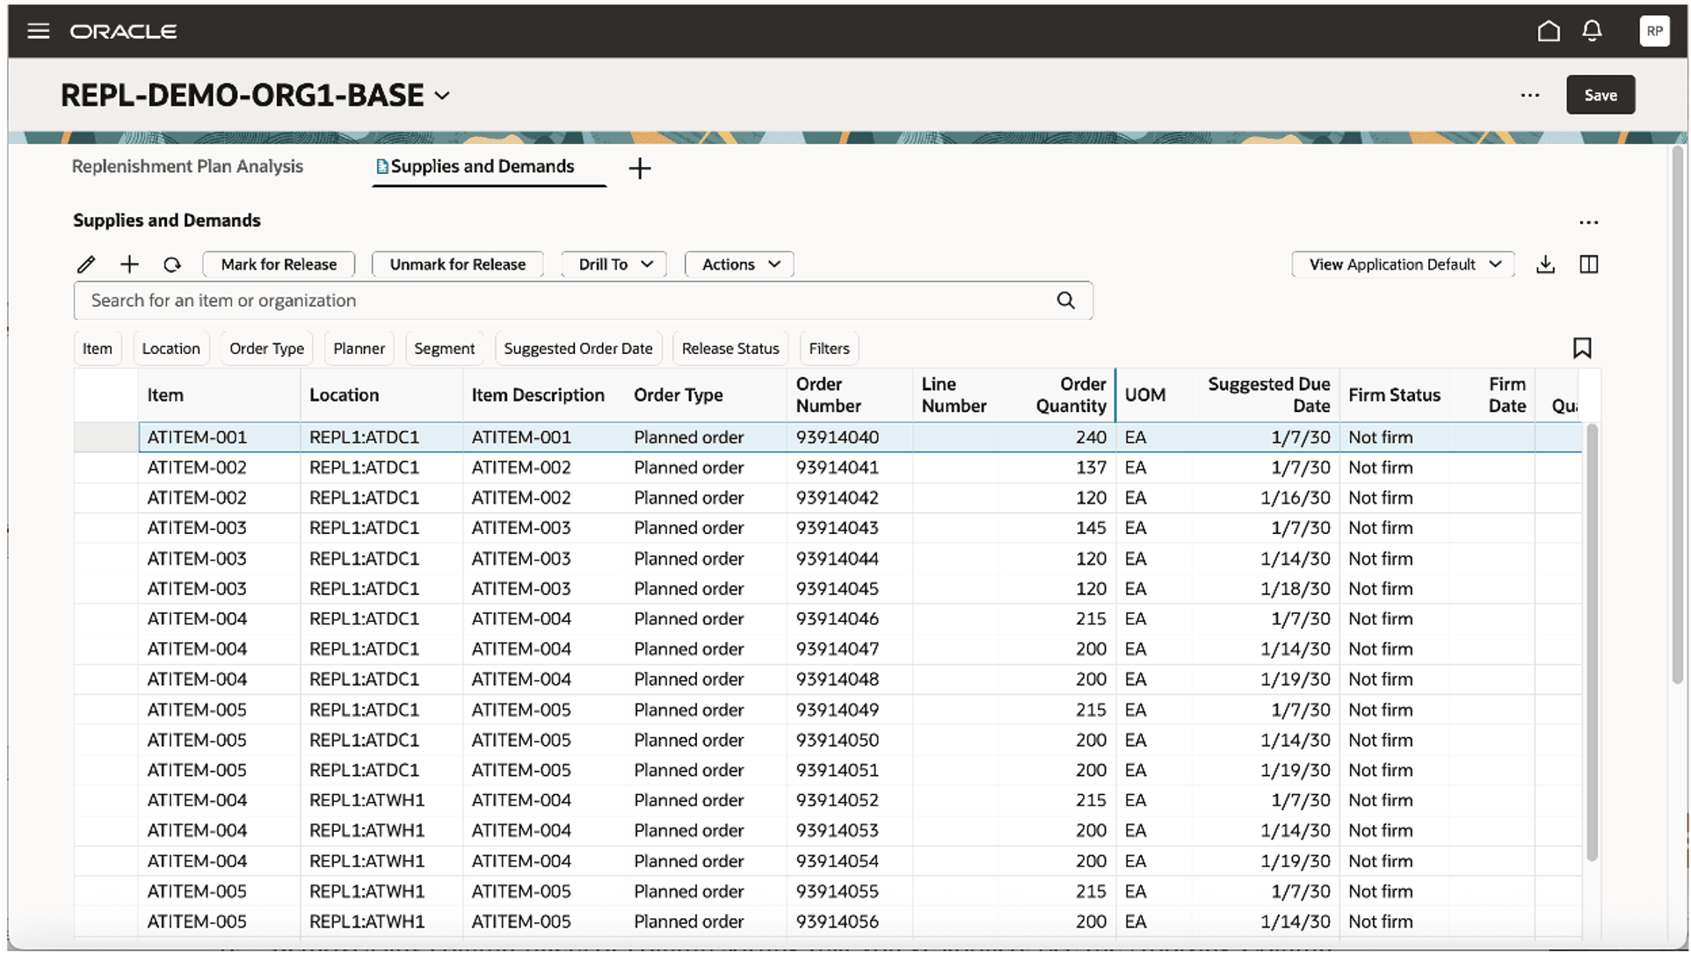Open the notifications bell
Viewport: 1691px width, 954px height.
1592,32
